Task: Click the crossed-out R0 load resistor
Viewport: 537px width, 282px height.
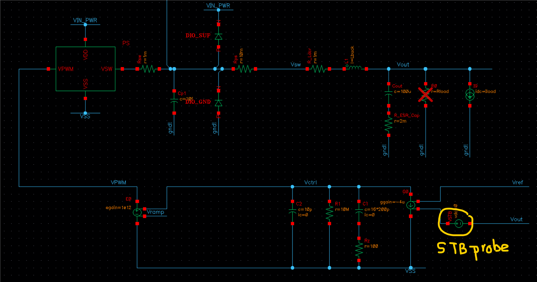Action: tap(425, 95)
